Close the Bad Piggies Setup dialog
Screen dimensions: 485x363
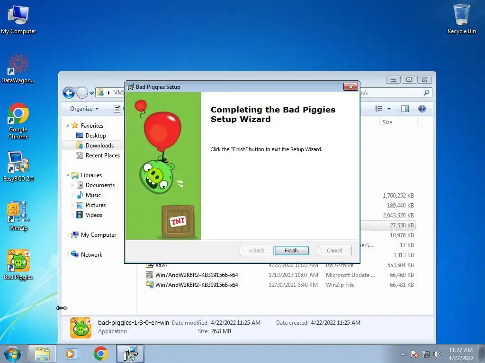point(350,87)
